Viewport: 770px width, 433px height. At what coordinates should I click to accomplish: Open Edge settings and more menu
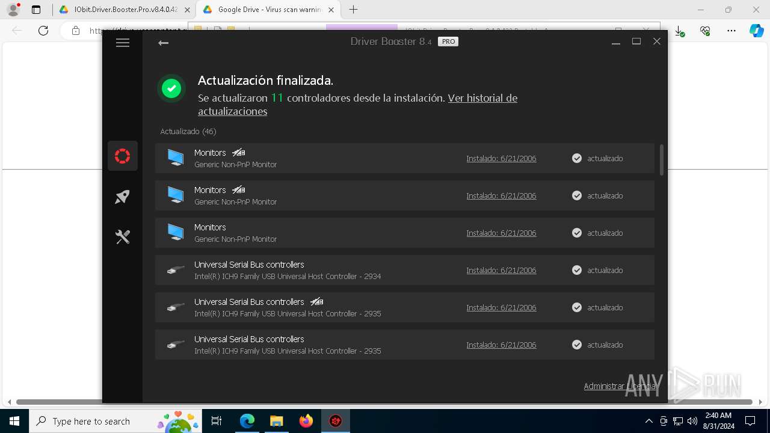[731, 31]
